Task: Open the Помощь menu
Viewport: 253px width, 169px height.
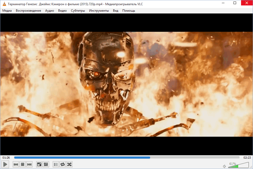Action: click(129, 11)
